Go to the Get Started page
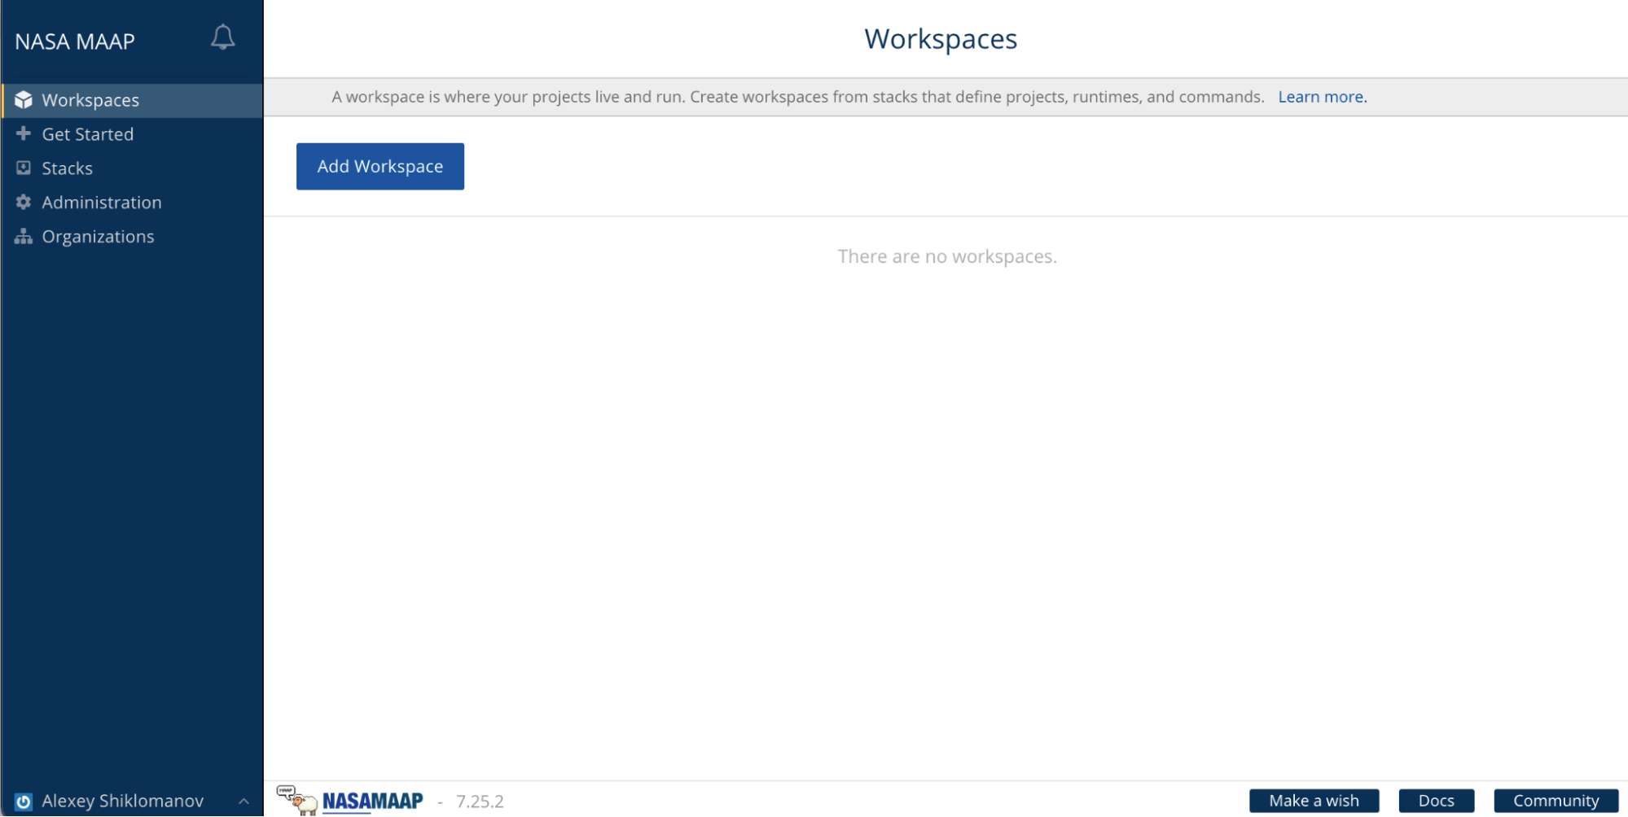 tap(132, 134)
